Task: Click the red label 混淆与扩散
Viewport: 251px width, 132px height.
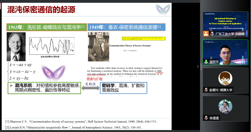Action: (94, 79)
